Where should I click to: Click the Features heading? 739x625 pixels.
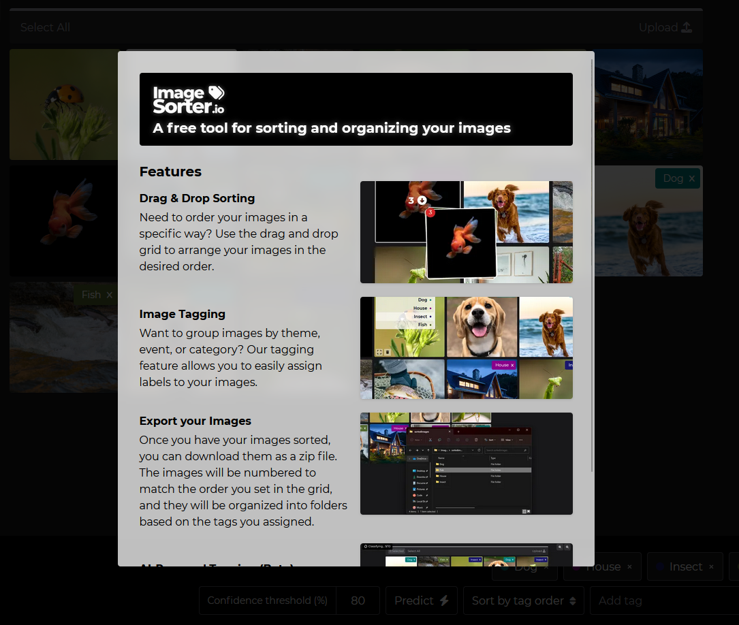pyautogui.click(x=170, y=172)
